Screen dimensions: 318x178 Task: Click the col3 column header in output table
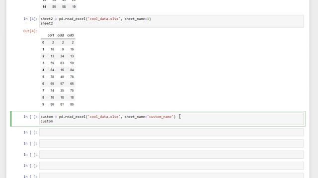coord(71,35)
